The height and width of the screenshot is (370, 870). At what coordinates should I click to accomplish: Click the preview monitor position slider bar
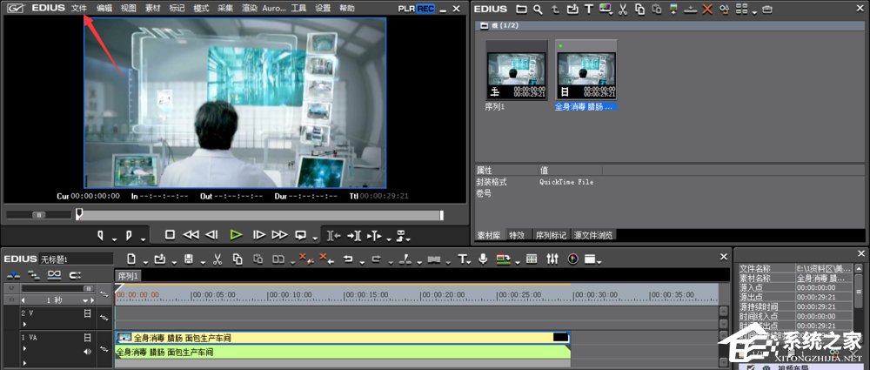pos(261,215)
